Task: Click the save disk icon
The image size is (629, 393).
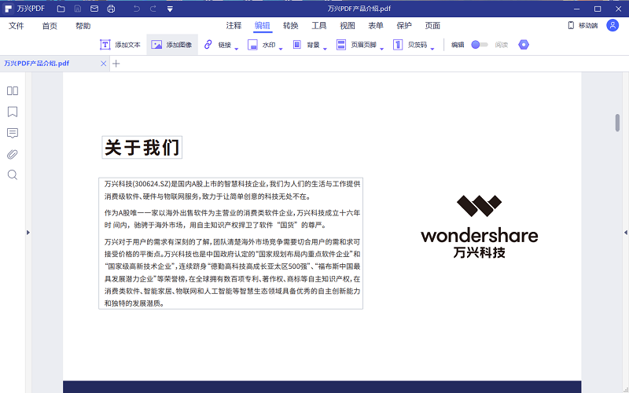Action: [x=78, y=9]
